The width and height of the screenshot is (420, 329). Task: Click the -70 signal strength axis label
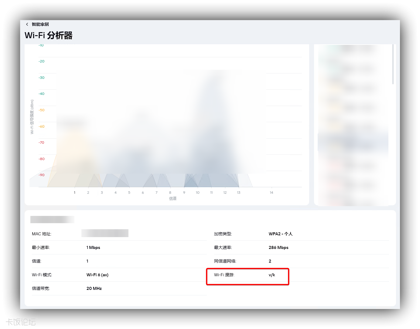41,143
